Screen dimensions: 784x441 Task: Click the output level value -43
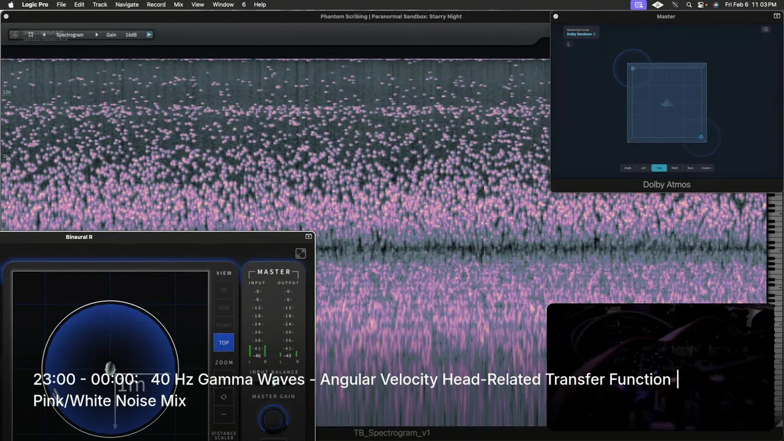point(288,356)
